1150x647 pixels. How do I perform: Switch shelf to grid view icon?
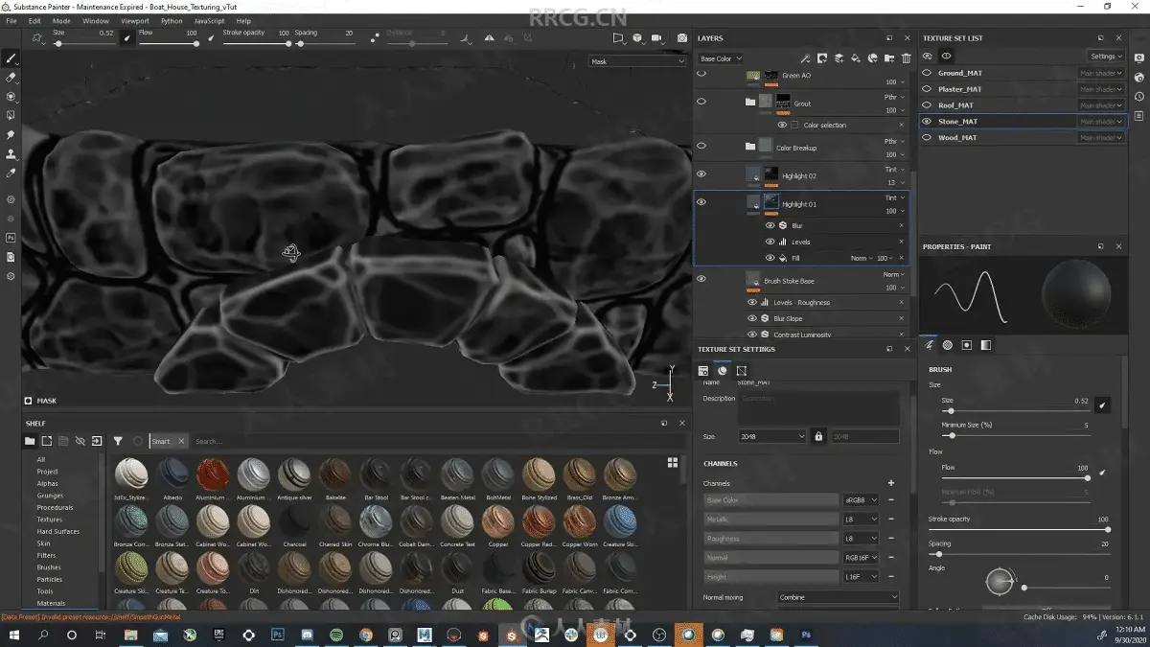coord(673,462)
